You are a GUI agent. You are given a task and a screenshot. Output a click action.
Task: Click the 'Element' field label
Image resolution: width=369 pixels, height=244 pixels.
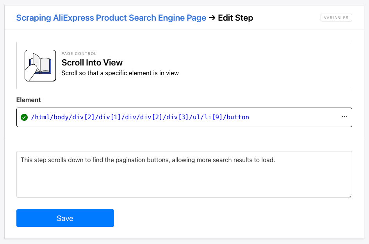click(29, 100)
